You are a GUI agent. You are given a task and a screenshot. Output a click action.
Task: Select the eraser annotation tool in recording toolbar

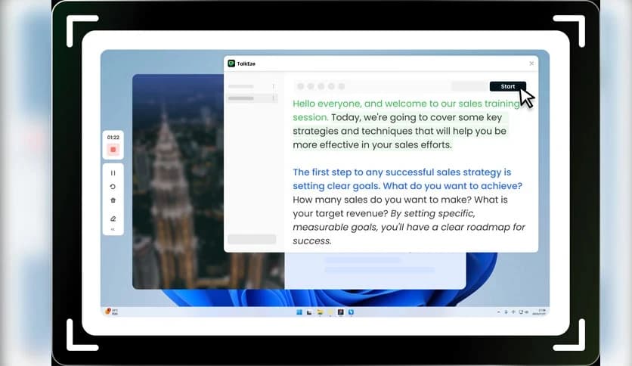113,219
